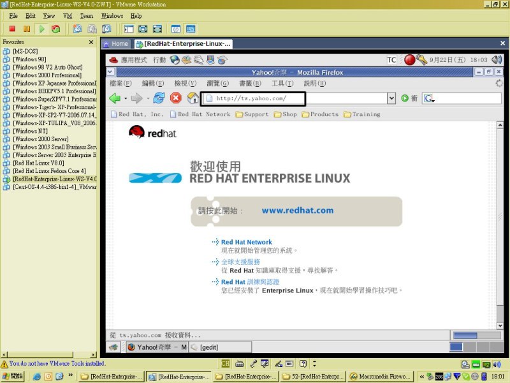
Task: Open the Red Hat 訓練與認證 link
Action: coord(250,282)
